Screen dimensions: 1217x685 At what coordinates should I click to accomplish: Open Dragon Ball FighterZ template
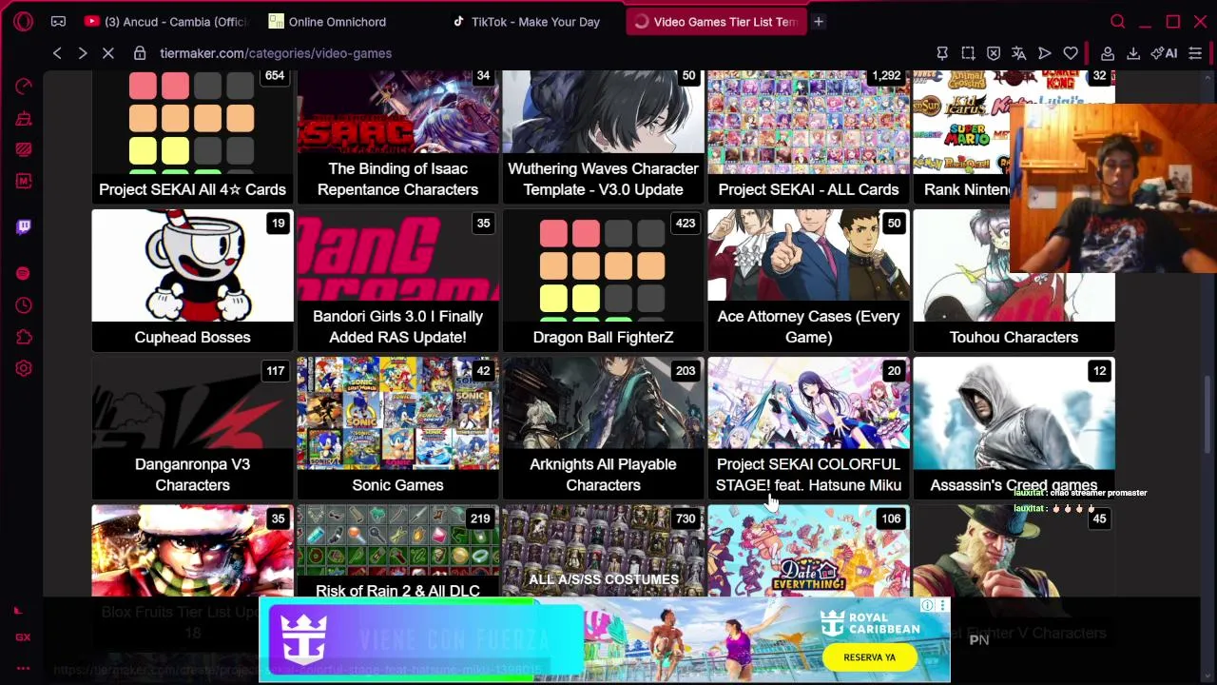[603, 281]
